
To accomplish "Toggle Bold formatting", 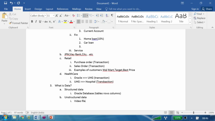I will pyautogui.click(x=32, y=22).
